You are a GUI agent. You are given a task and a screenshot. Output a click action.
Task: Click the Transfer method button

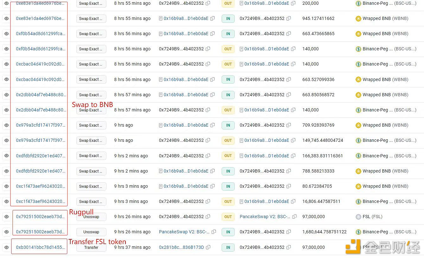91,248
